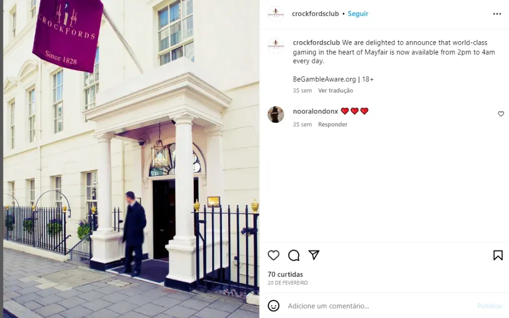View nooralondonx's profile picture

pyautogui.click(x=275, y=114)
